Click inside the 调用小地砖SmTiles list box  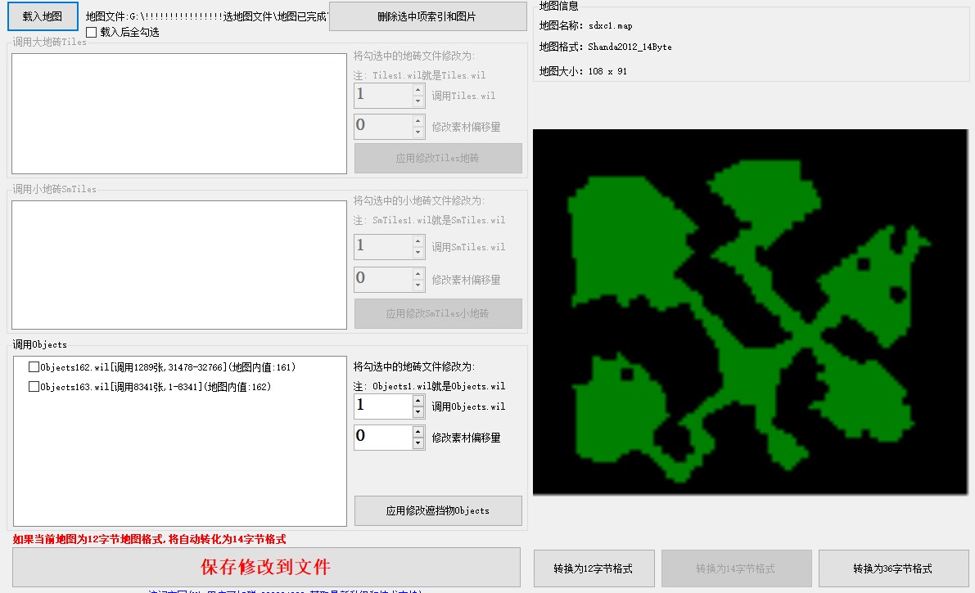pyautogui.click(x=180, y=265)
